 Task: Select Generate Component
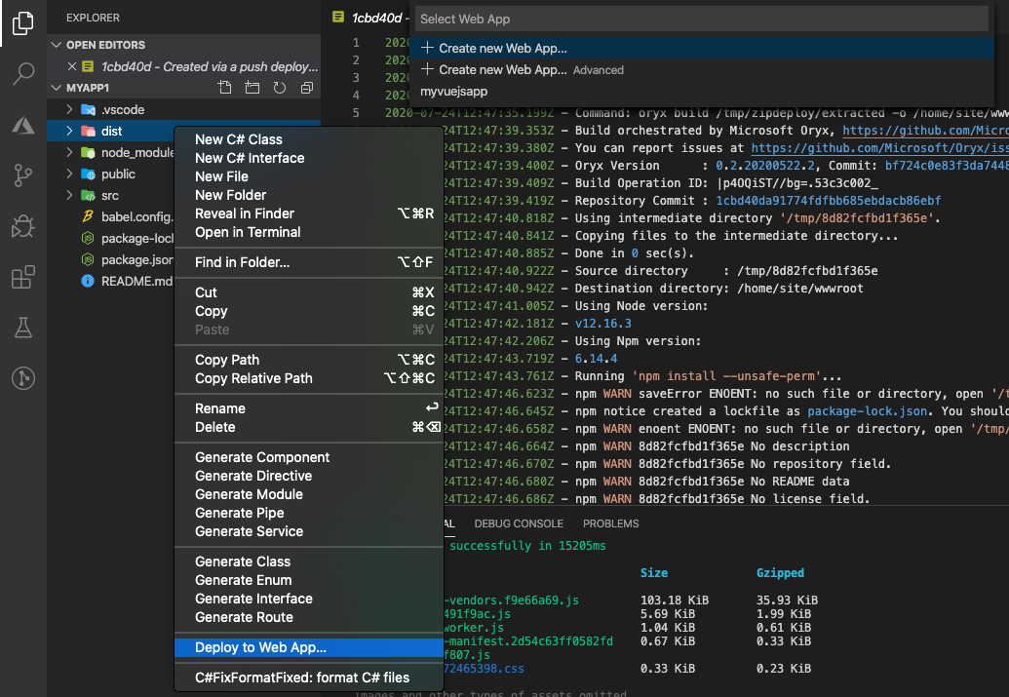[309, 457]
